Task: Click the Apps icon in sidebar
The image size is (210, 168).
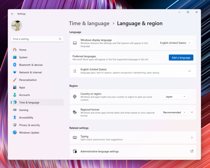Action: (x=14, y=87)
